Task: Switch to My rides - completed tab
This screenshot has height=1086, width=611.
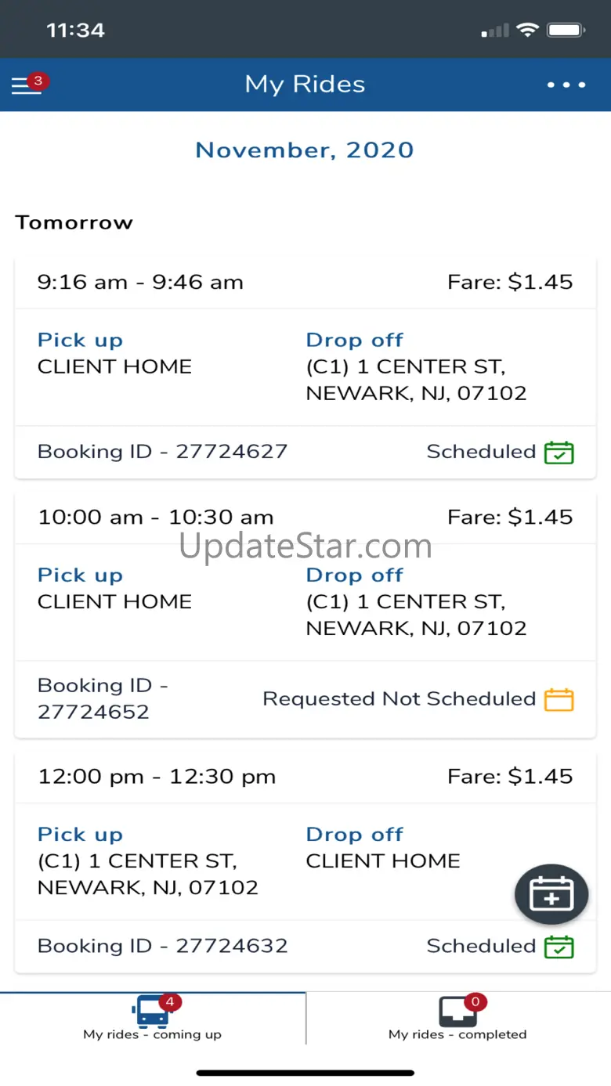Action: [x=457, y=1034]
